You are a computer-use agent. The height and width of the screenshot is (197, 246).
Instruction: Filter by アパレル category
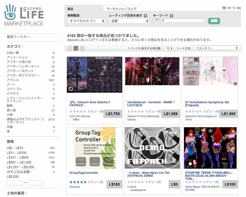click(13, 80)
